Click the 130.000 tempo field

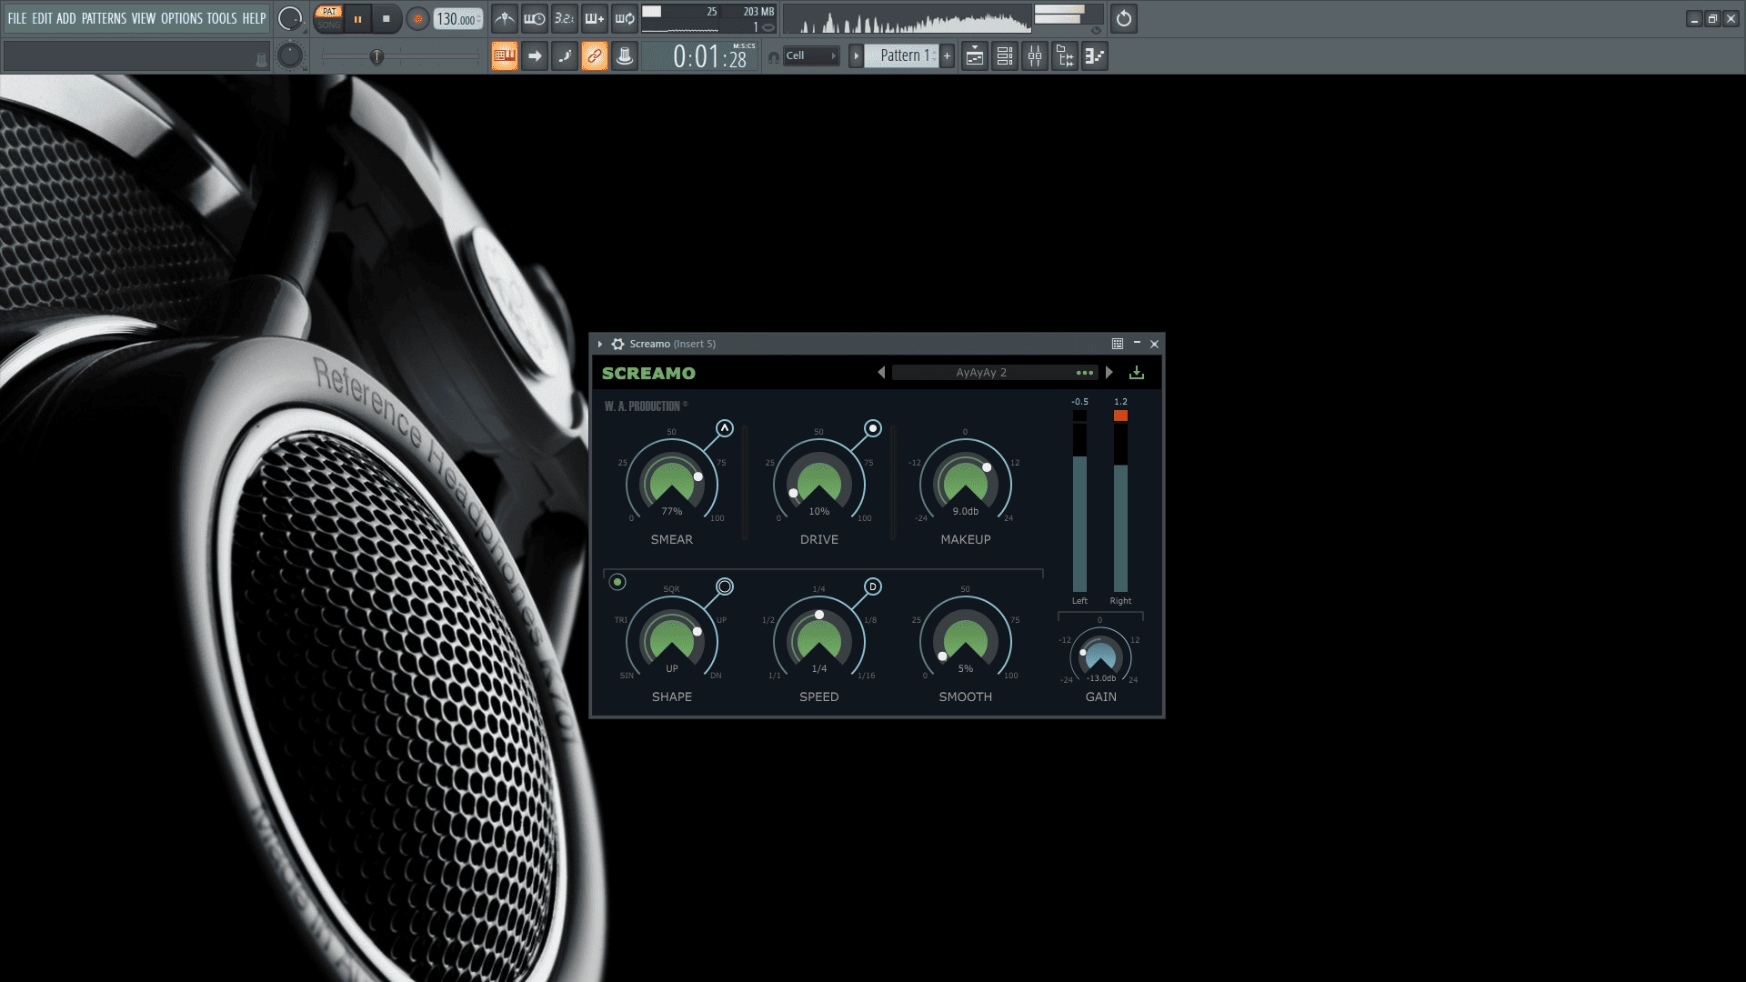tap(457, 19)
